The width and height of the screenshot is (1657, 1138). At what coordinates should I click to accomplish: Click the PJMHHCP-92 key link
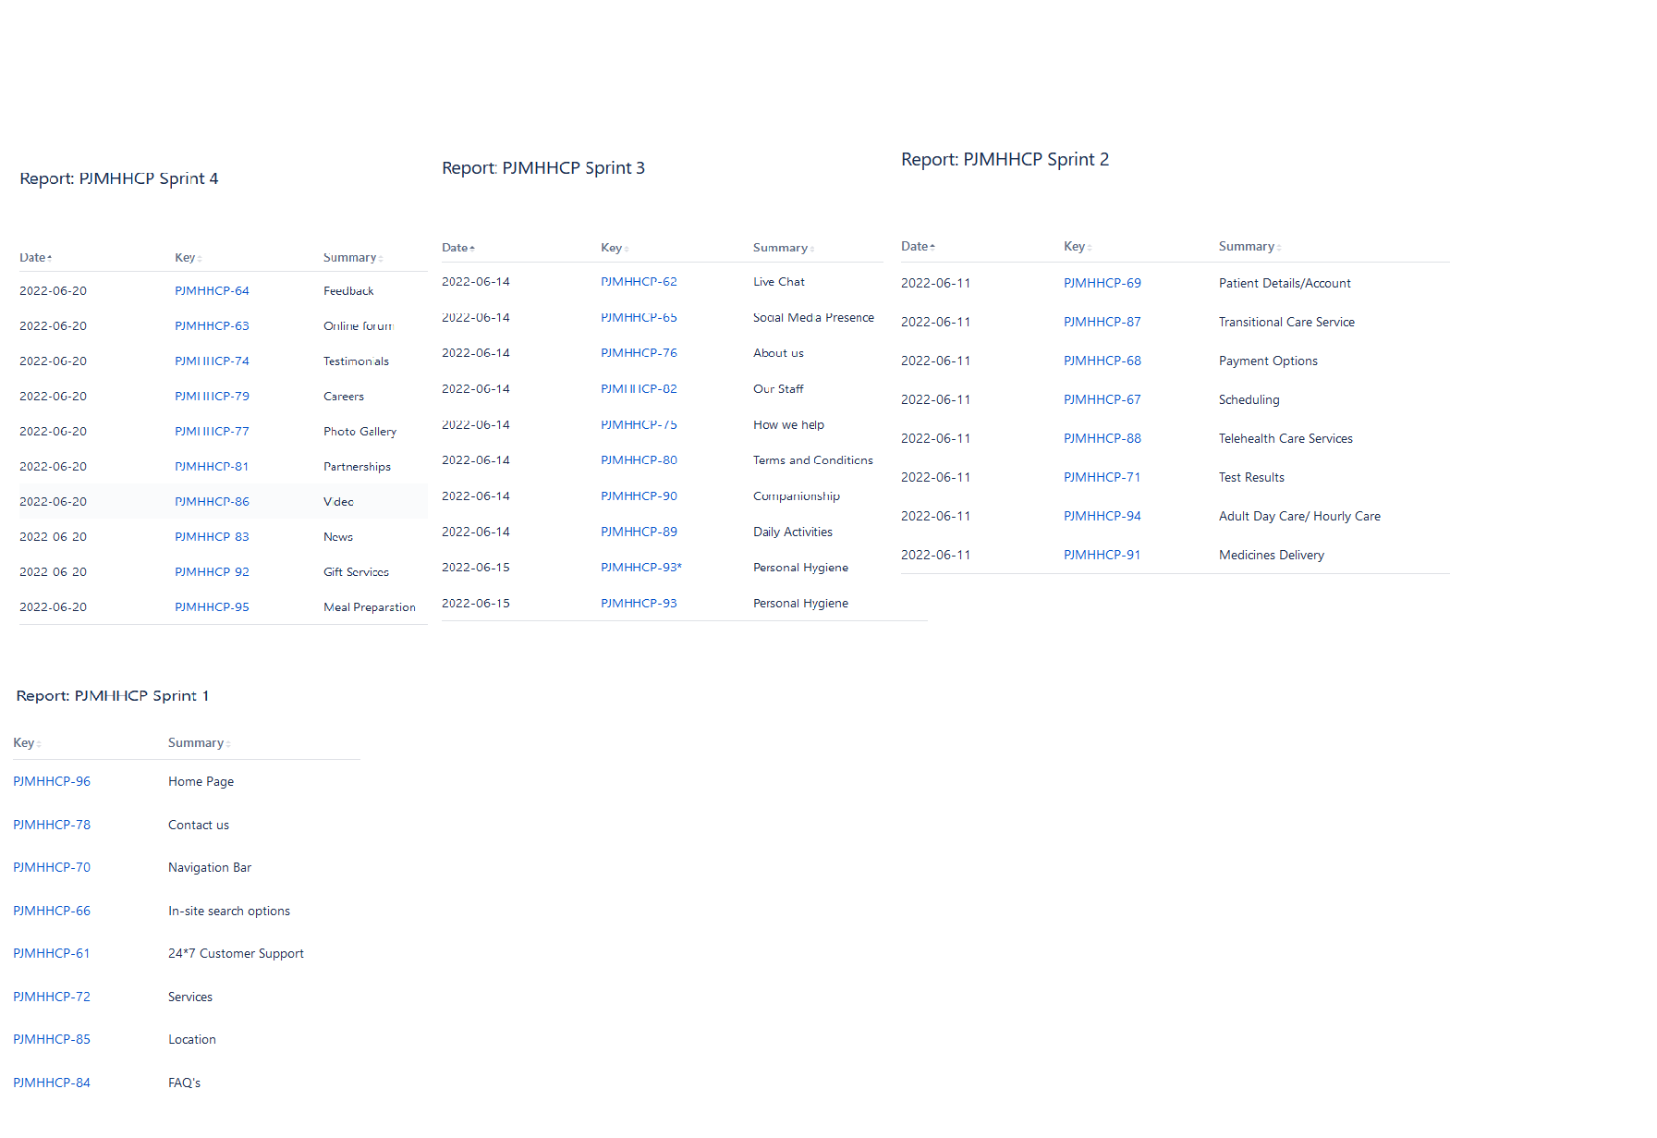(212, 572)
